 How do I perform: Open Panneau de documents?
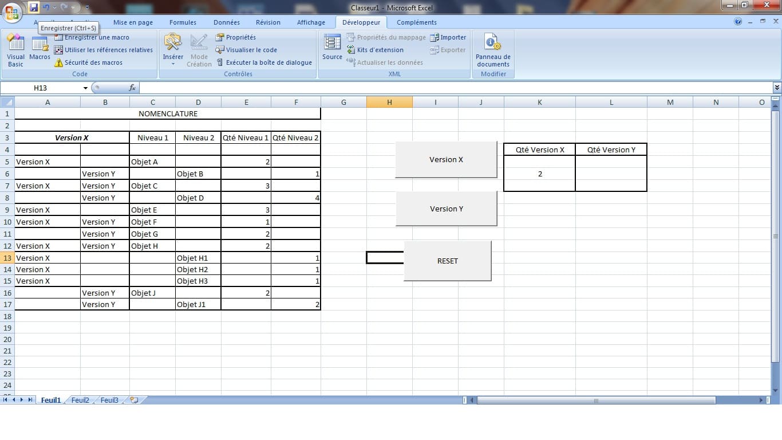[x=493, y=50]
